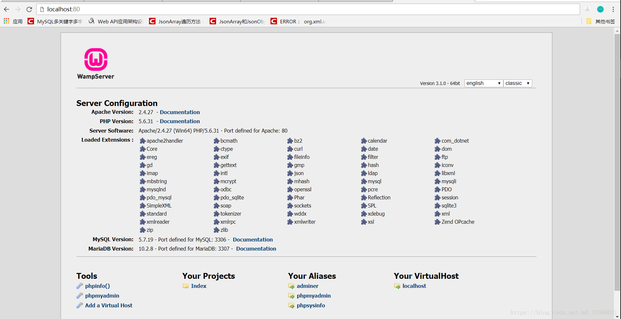Click the SimpleXML extension text
The width and height of the screenshot is (621, 319).
tap(159, 206)
